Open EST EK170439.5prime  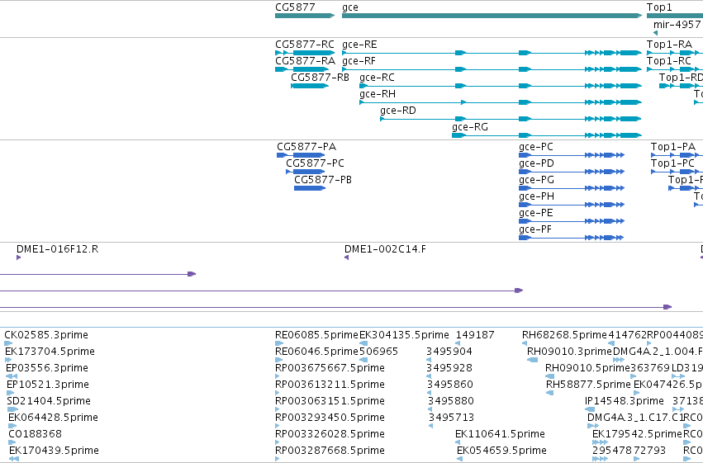tap(54, 451)
